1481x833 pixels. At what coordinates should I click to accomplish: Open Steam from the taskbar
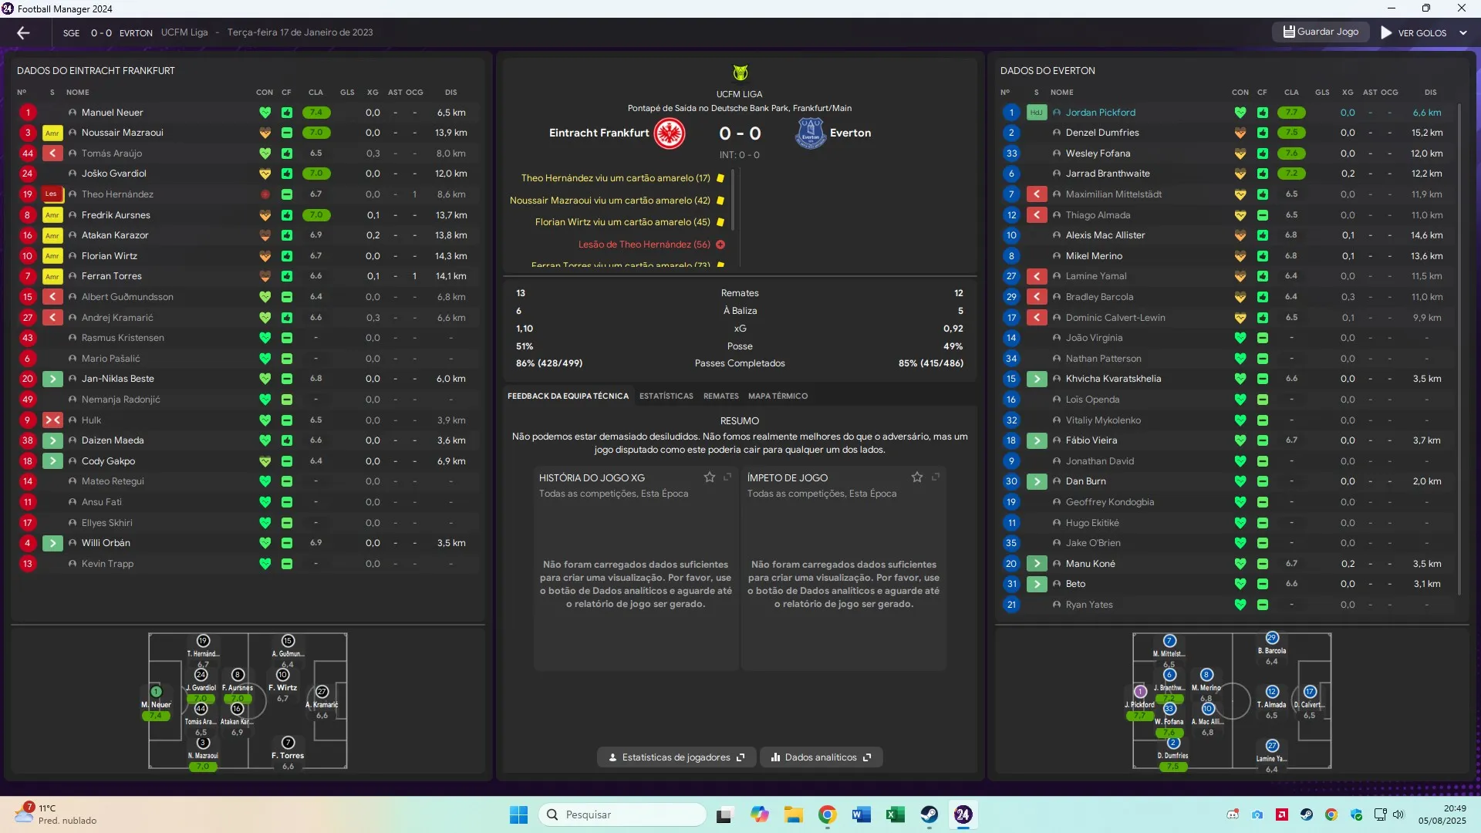point(929,814)
